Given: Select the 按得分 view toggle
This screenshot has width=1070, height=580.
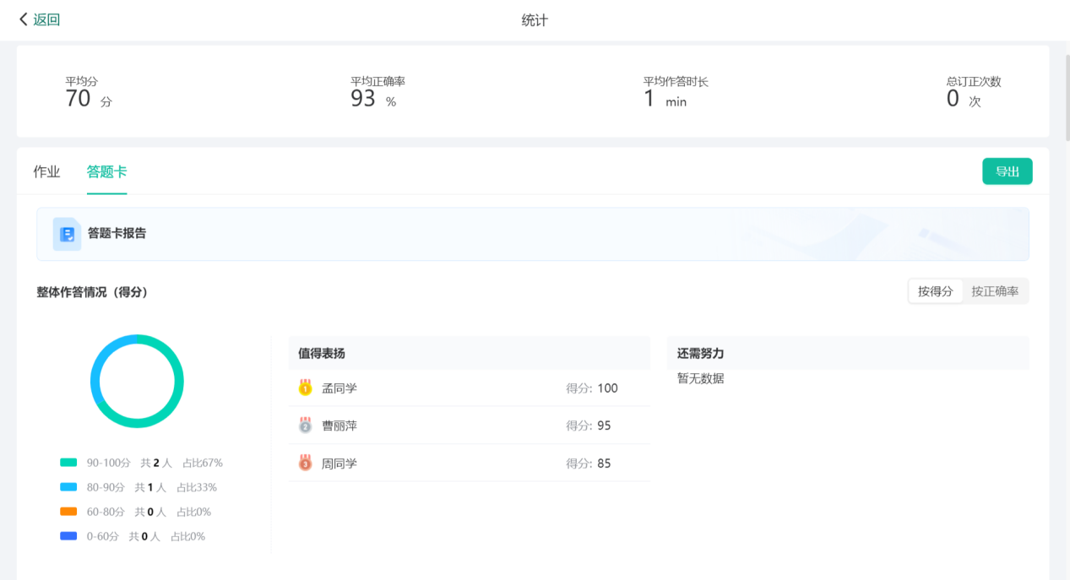Looking at the screenshot, I should (x=935, y=291).
